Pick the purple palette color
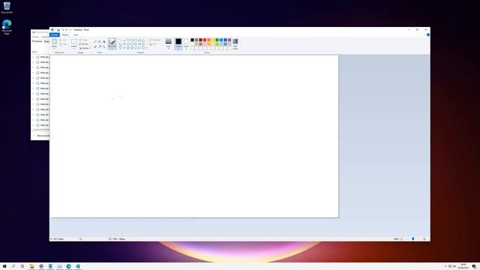The width and height of the screenshot is (480, 270). click(x=229, y=40)
